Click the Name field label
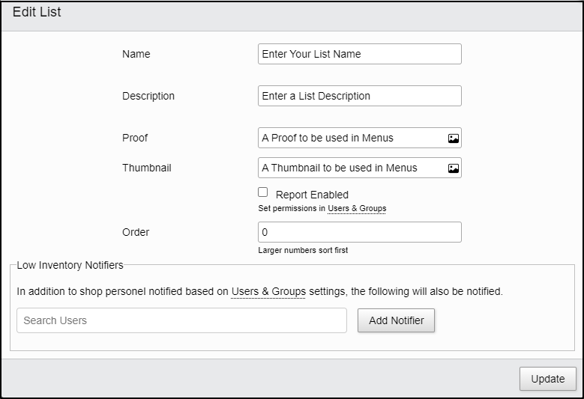 click(136, 54)
